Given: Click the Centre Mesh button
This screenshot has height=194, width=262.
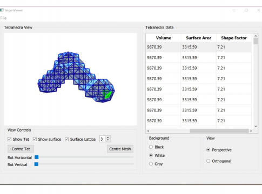Looking at the screenshot, I should tap(120, 149).
